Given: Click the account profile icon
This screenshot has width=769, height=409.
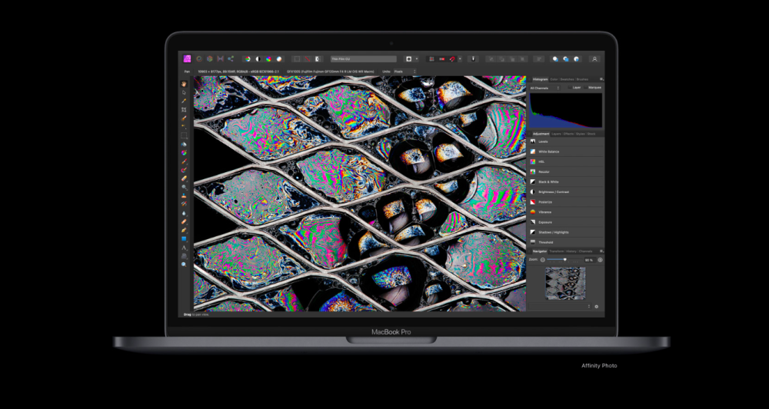Looking at the screenshot, I should click(x=595, y=59).
